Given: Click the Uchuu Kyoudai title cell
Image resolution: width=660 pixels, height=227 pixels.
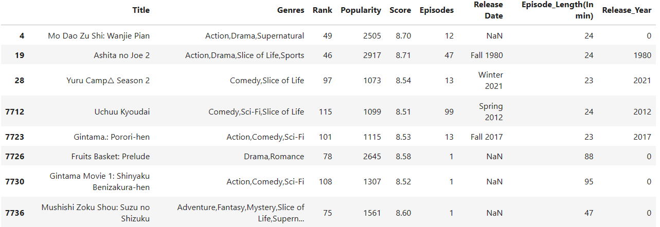Looking at the screenshot, I should pos(122,111).
